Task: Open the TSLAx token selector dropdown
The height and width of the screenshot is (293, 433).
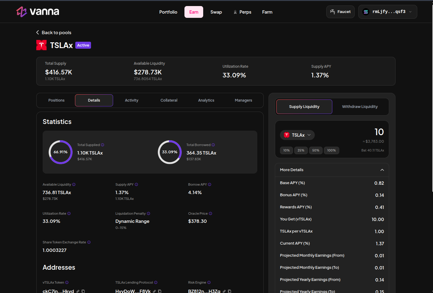Action: (297, 135)
